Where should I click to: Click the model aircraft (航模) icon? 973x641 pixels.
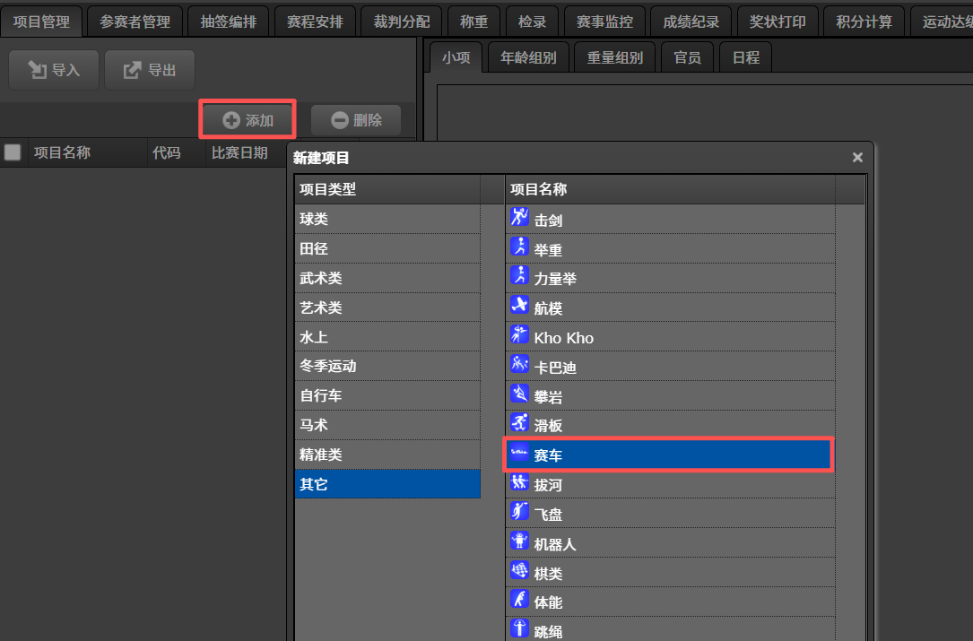point(519,305)
